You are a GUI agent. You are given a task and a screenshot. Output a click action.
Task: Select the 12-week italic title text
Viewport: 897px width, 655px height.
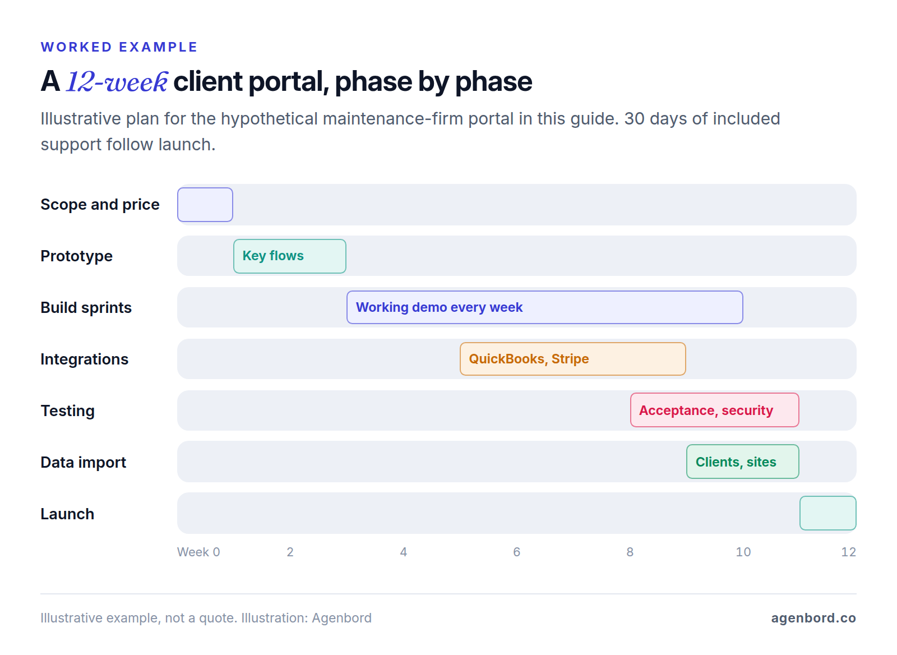tap(117, 82)
